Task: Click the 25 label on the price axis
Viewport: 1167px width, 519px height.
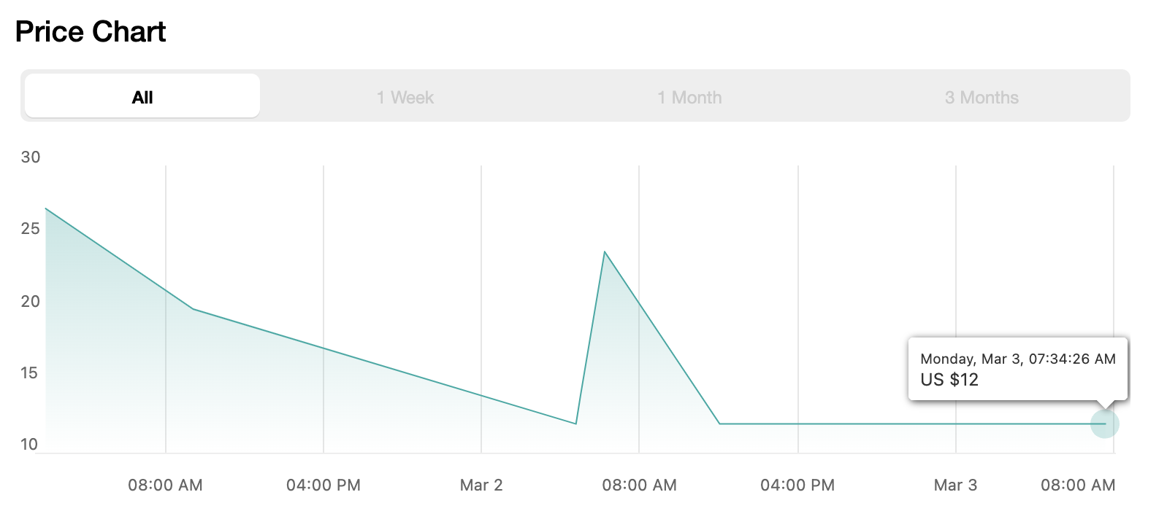Action: point(31,228)
